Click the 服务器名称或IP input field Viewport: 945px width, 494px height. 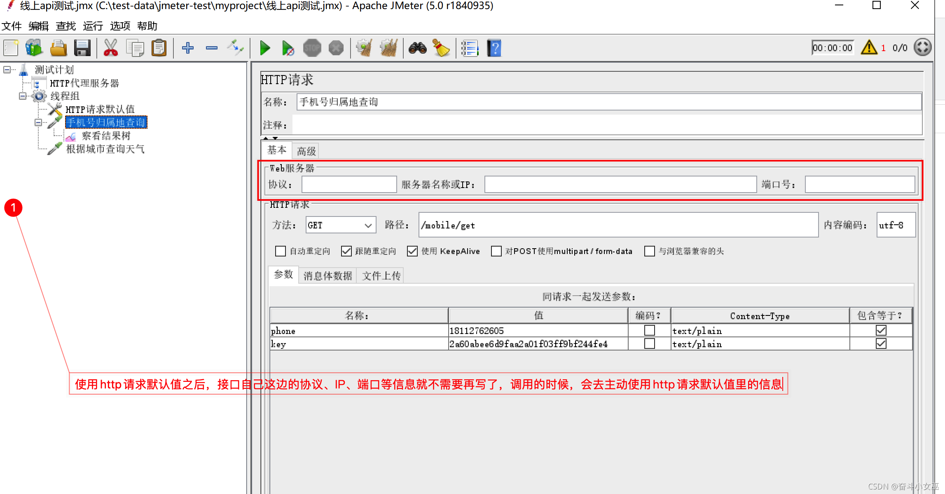(620, 184)
